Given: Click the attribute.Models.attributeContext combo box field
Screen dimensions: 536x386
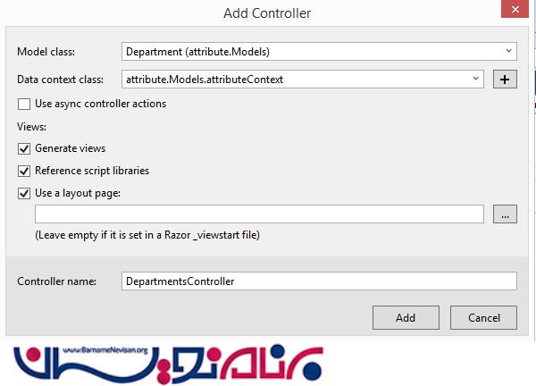Looking at the screenshot, I should [303, 80].
